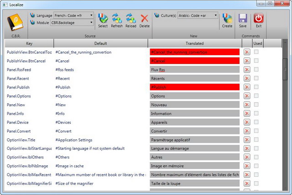Screen dimensions: 292x195
Task: Open the Language dropdown showing French
Action: tap(73, 15)
